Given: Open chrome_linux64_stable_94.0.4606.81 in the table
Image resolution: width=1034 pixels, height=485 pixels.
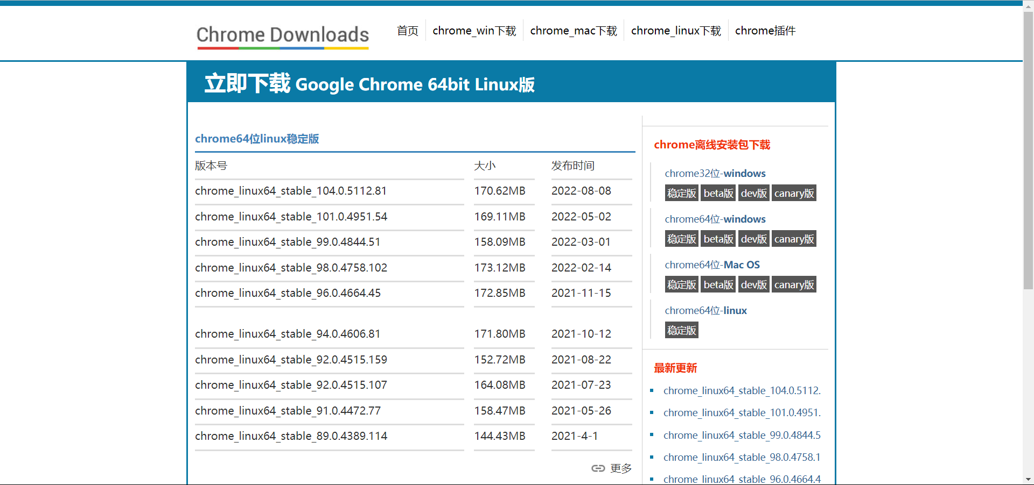Looking at the screenshot, I should click(x=288, y=334).
